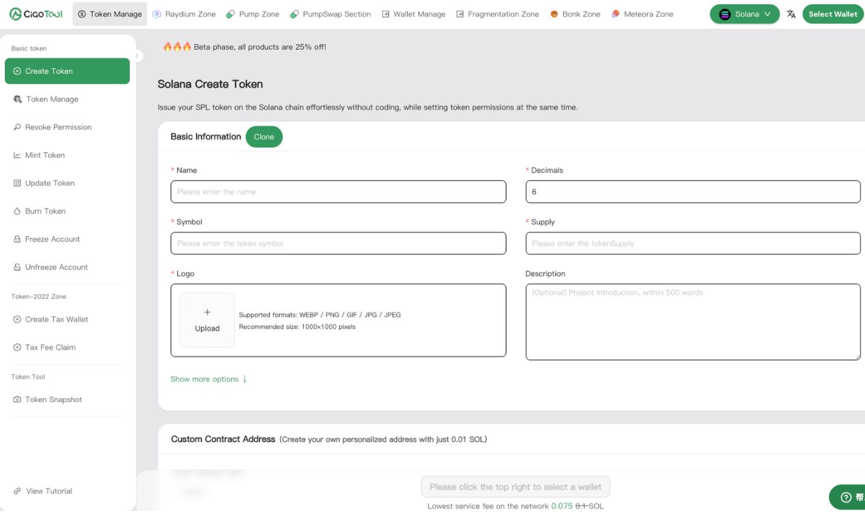Open Burn Token in the sidebar

(45, 211)
